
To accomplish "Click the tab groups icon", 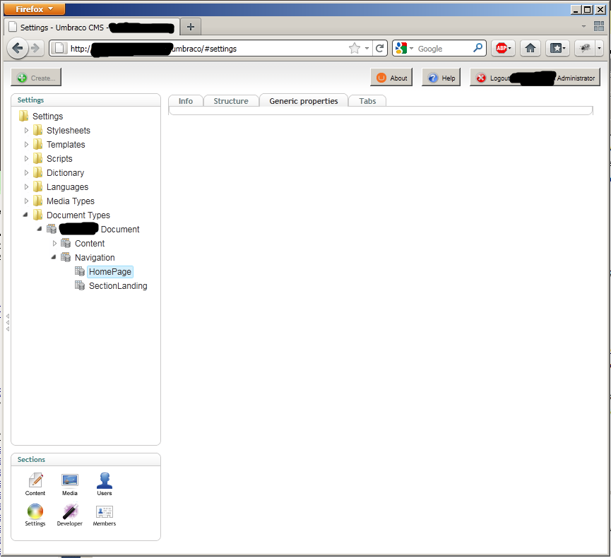I will tap(598, 27).
